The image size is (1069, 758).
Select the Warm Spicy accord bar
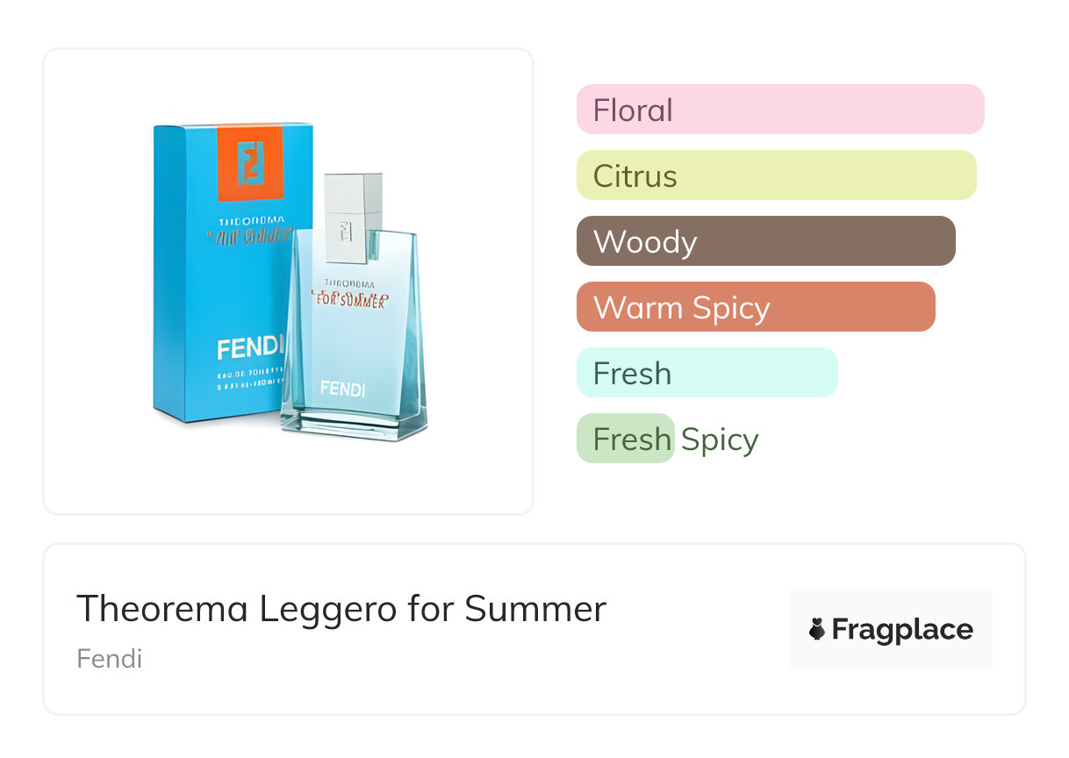[x=755, y=307]
